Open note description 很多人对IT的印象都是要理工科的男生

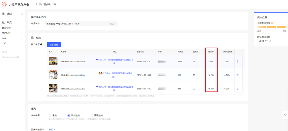click(x=115, y=61)
